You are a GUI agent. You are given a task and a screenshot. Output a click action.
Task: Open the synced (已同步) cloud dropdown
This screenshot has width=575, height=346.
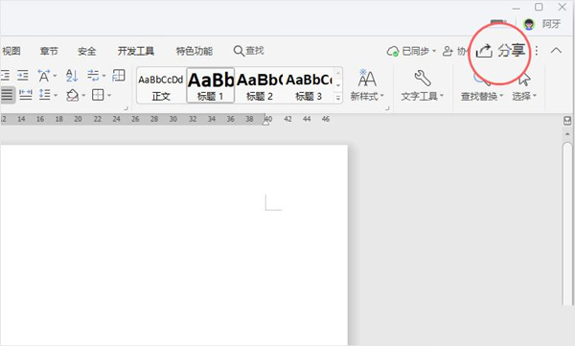click(x=411, y=51)
